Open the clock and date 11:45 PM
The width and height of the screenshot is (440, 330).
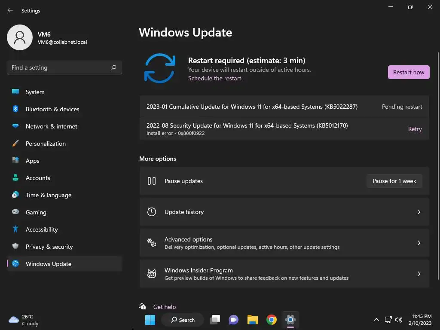pos(420,320)
